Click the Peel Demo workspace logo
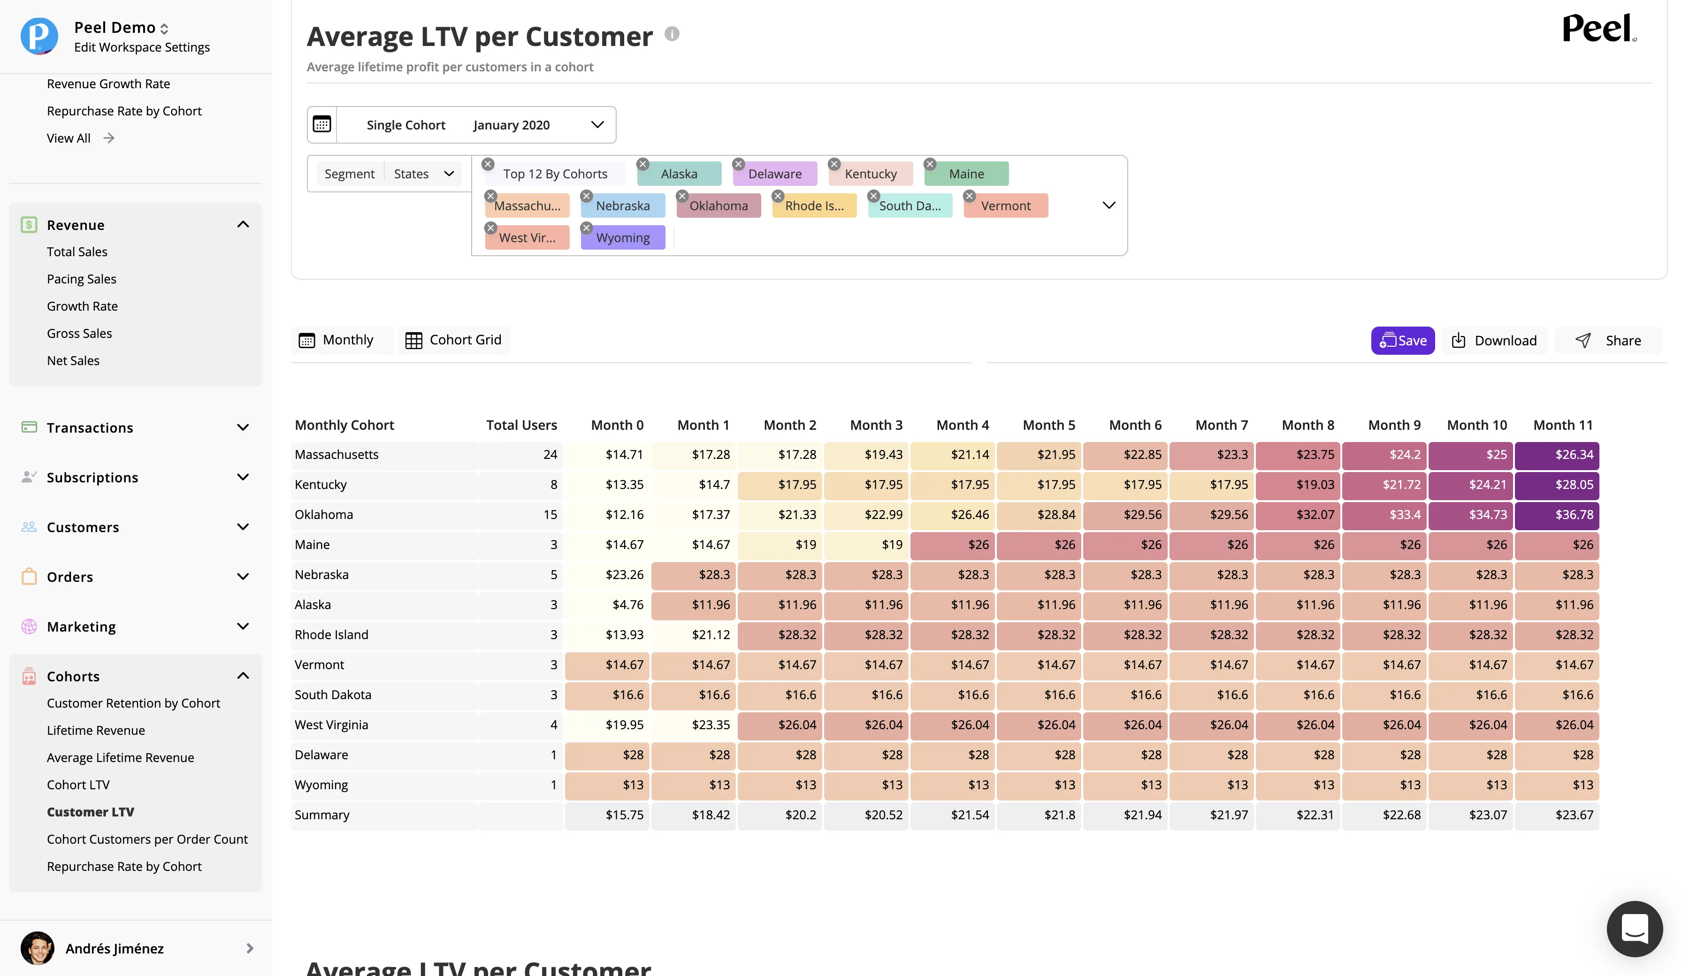Image resolution: width=1682 pixels, height=976 pixels. [x=38, y=36]
